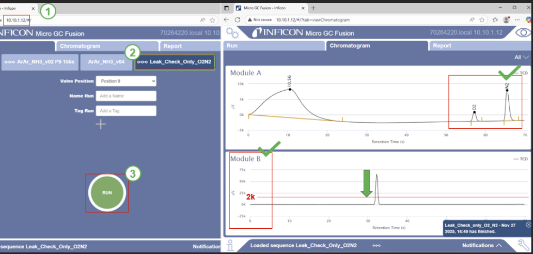Screen dimensions: 533x254
Task: Click the eye view icon in header
Action: [x=523, y=33]
